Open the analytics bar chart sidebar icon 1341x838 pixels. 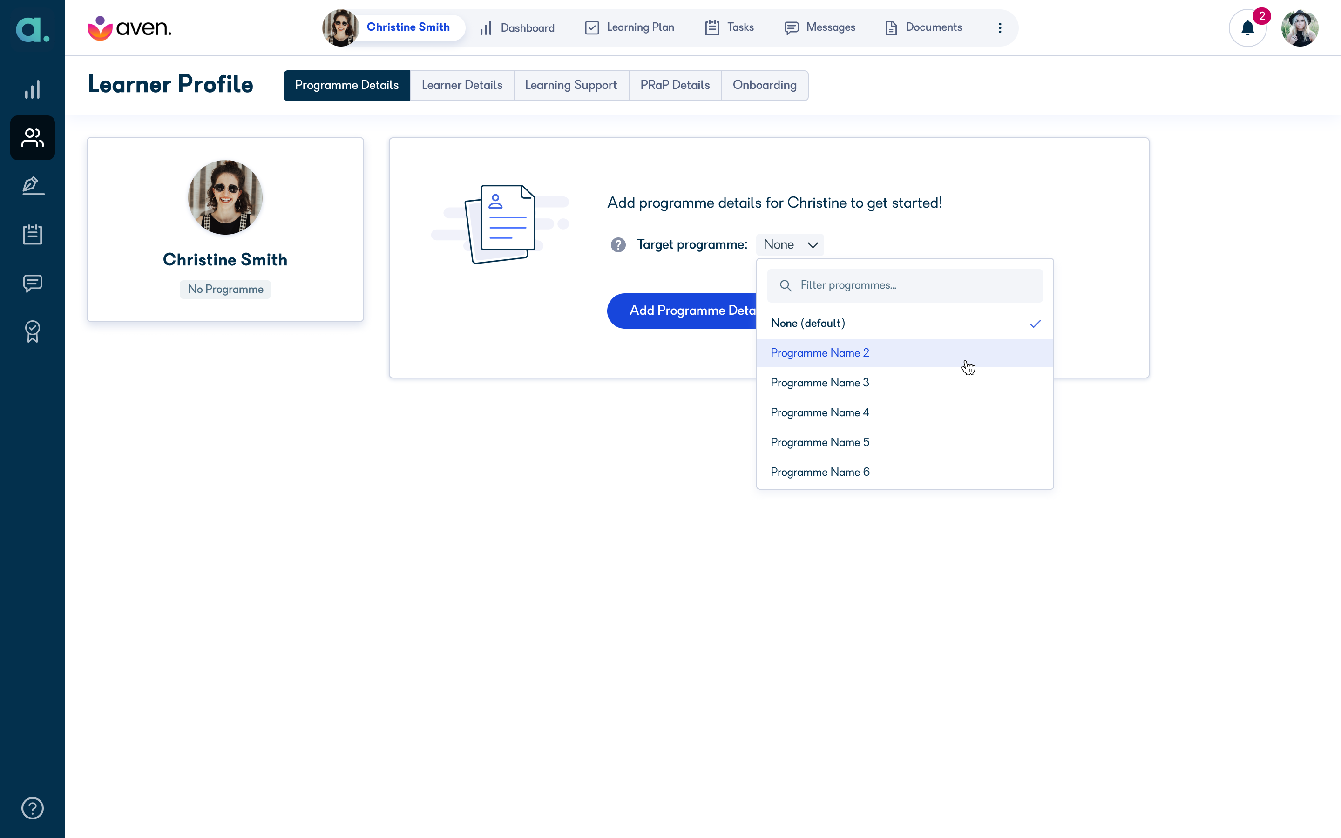[33, 89]
